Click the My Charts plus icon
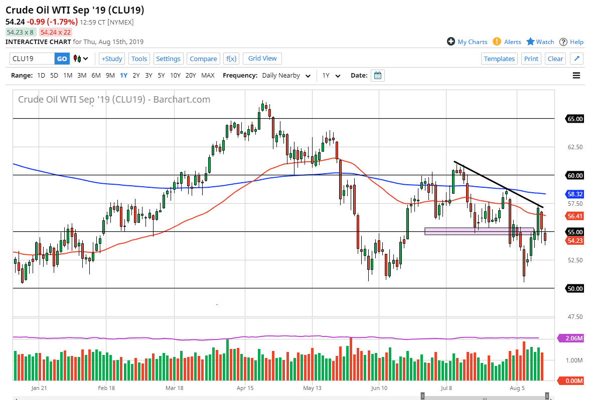 (451, 42)
